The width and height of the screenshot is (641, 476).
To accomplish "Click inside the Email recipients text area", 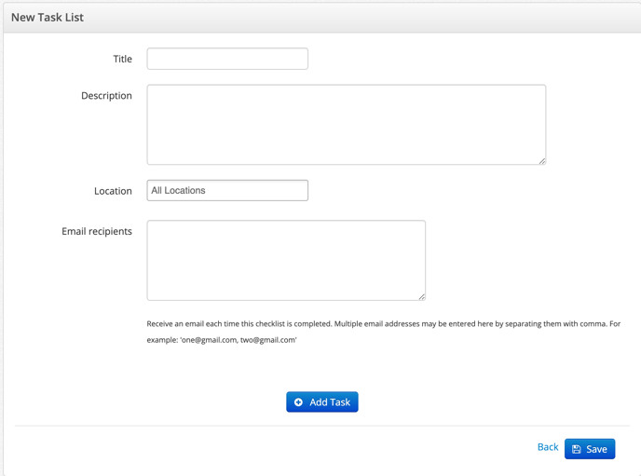I will [x=286, y=260].
